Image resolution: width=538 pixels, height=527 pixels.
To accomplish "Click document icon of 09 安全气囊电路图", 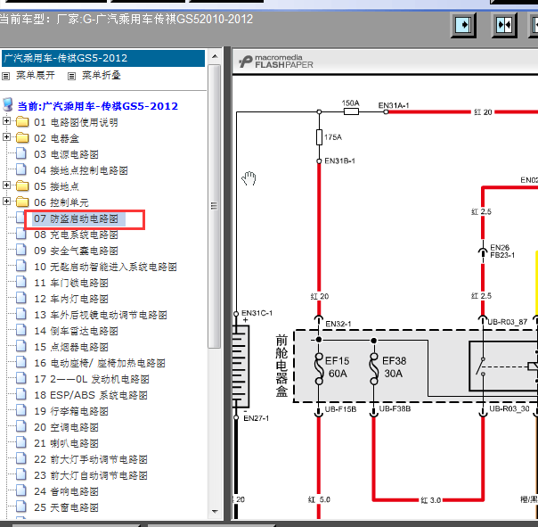I will (x=21, y=250).
